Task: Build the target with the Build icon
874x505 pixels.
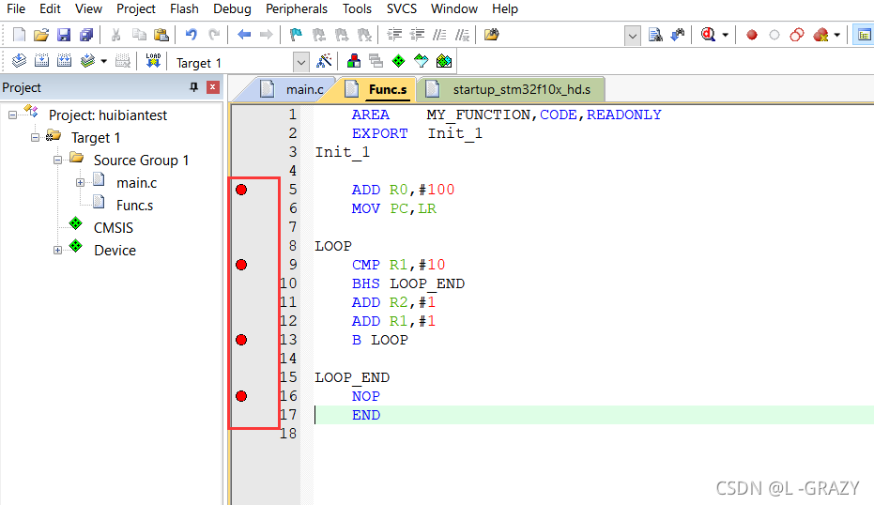Action: pos(42,61)
